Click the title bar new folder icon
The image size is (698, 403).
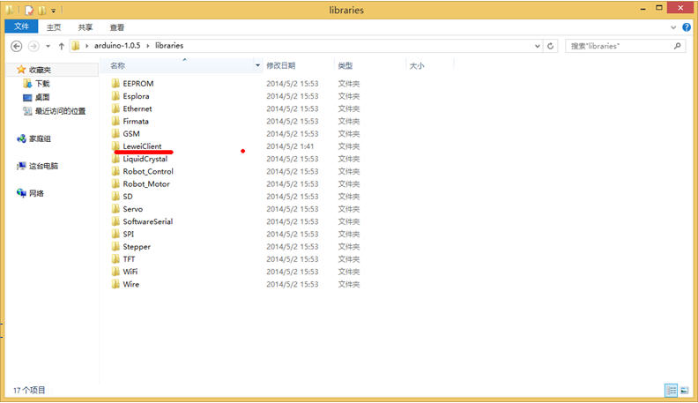click(x=41, y=10)
